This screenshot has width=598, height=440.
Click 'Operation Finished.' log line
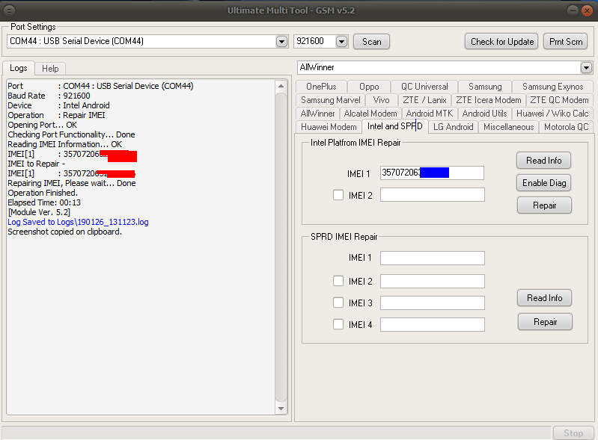tap(43, 193)
